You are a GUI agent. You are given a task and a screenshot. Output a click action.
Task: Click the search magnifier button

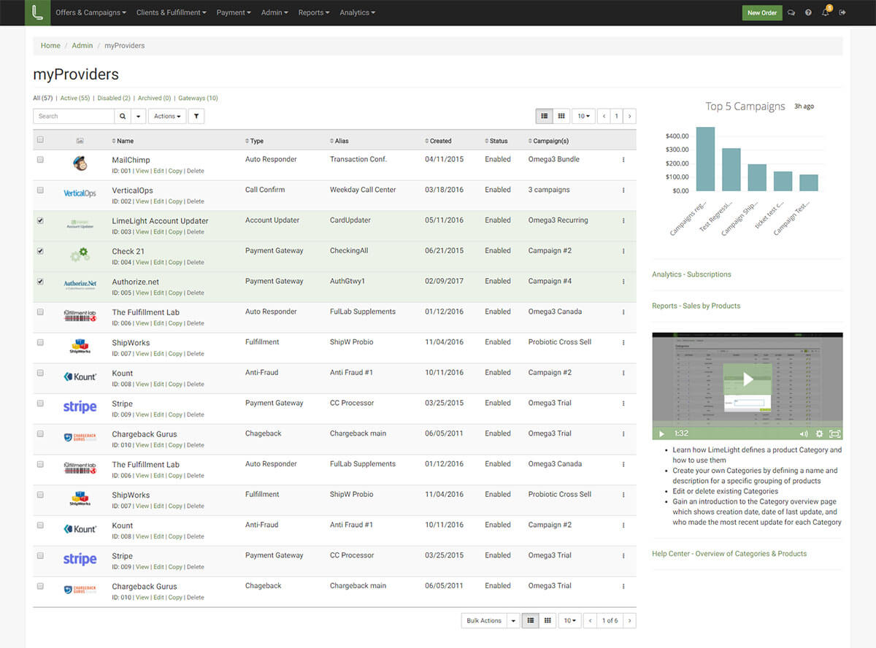[x=123, y=116]
